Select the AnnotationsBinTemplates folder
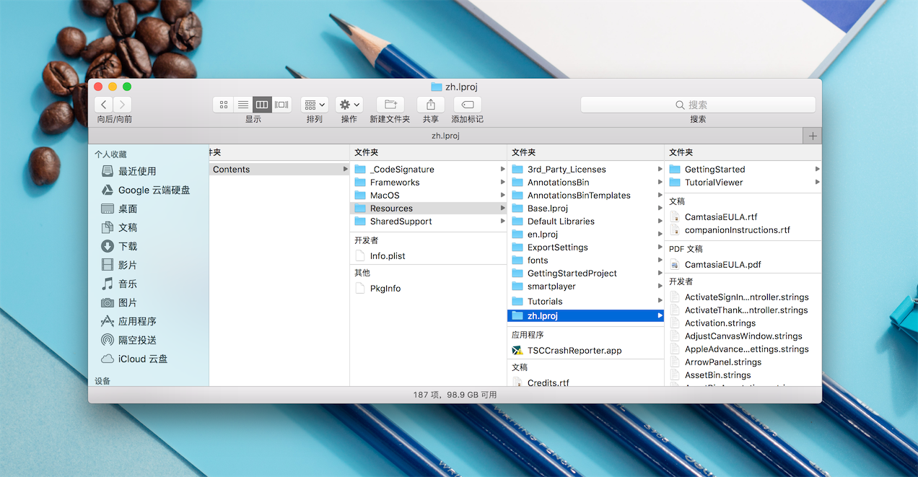The image size is (918, 477). tap(585, 196)
